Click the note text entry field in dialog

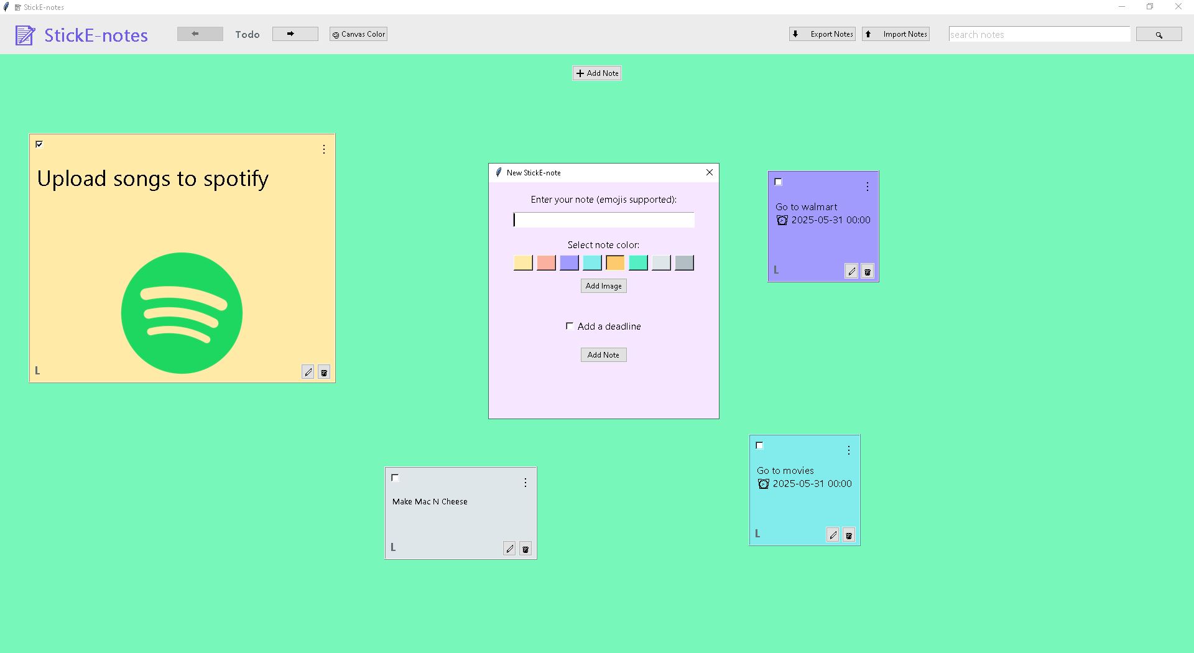pyautogui.click(x=603, y=220)
